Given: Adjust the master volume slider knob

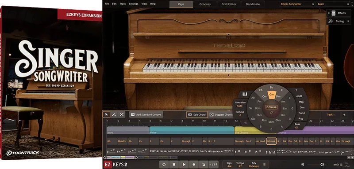Looking at the screenshot, I should coord(322,165).
